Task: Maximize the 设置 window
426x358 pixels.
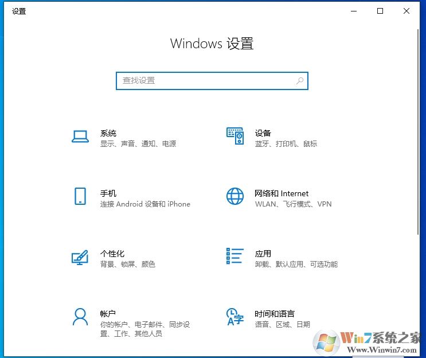Action: click(x=380, y=11)
